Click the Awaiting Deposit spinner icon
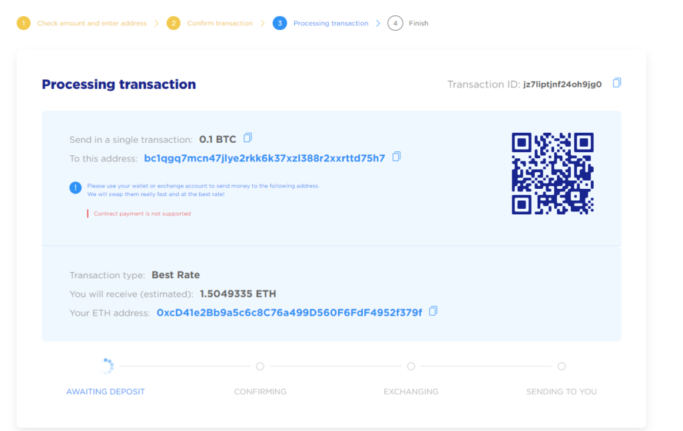 [x=107, y=366]
